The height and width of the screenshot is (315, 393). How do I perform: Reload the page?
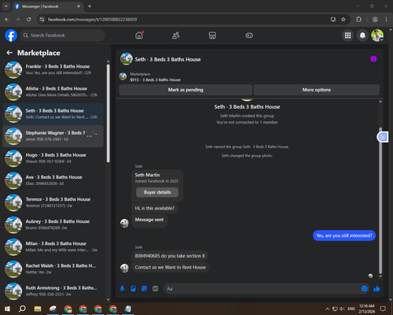tap(29, 20)
